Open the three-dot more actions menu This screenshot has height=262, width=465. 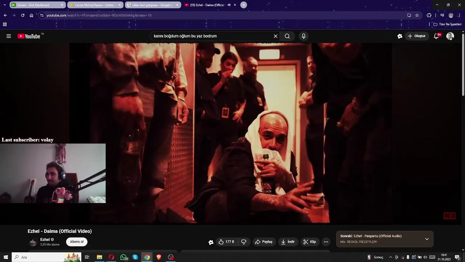326,242
